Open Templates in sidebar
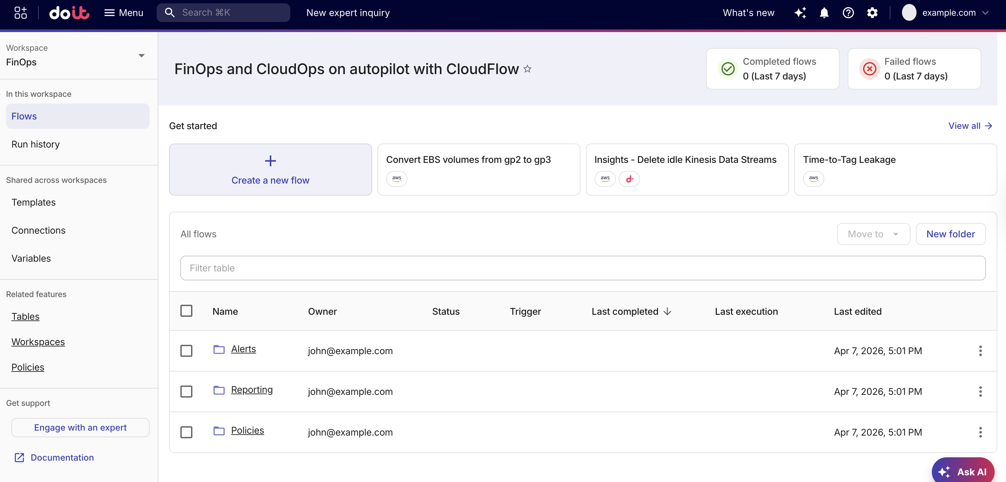1006x482 pixels. point(34,202)
